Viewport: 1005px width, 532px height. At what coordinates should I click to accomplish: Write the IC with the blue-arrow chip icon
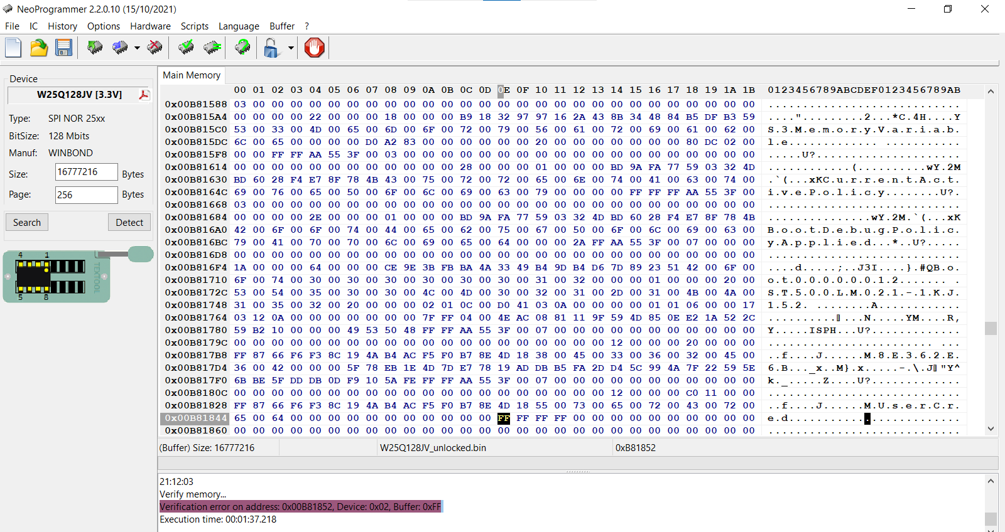pos(120,48)
